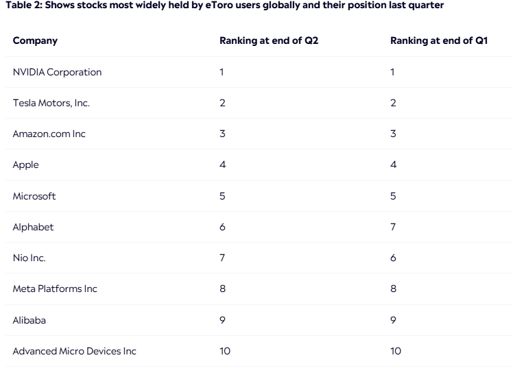
Task: Click the Nio Inc. company name
Action: [29, 258]
